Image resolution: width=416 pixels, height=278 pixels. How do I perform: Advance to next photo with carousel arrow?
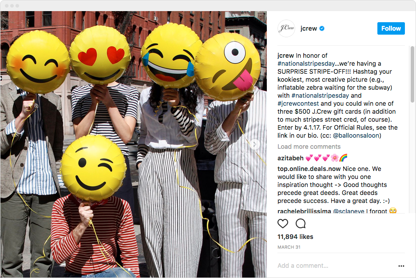254,144
